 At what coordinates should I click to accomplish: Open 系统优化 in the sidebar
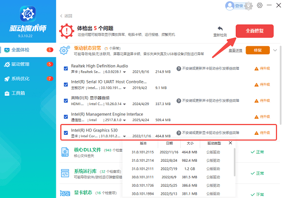[28, 79]
